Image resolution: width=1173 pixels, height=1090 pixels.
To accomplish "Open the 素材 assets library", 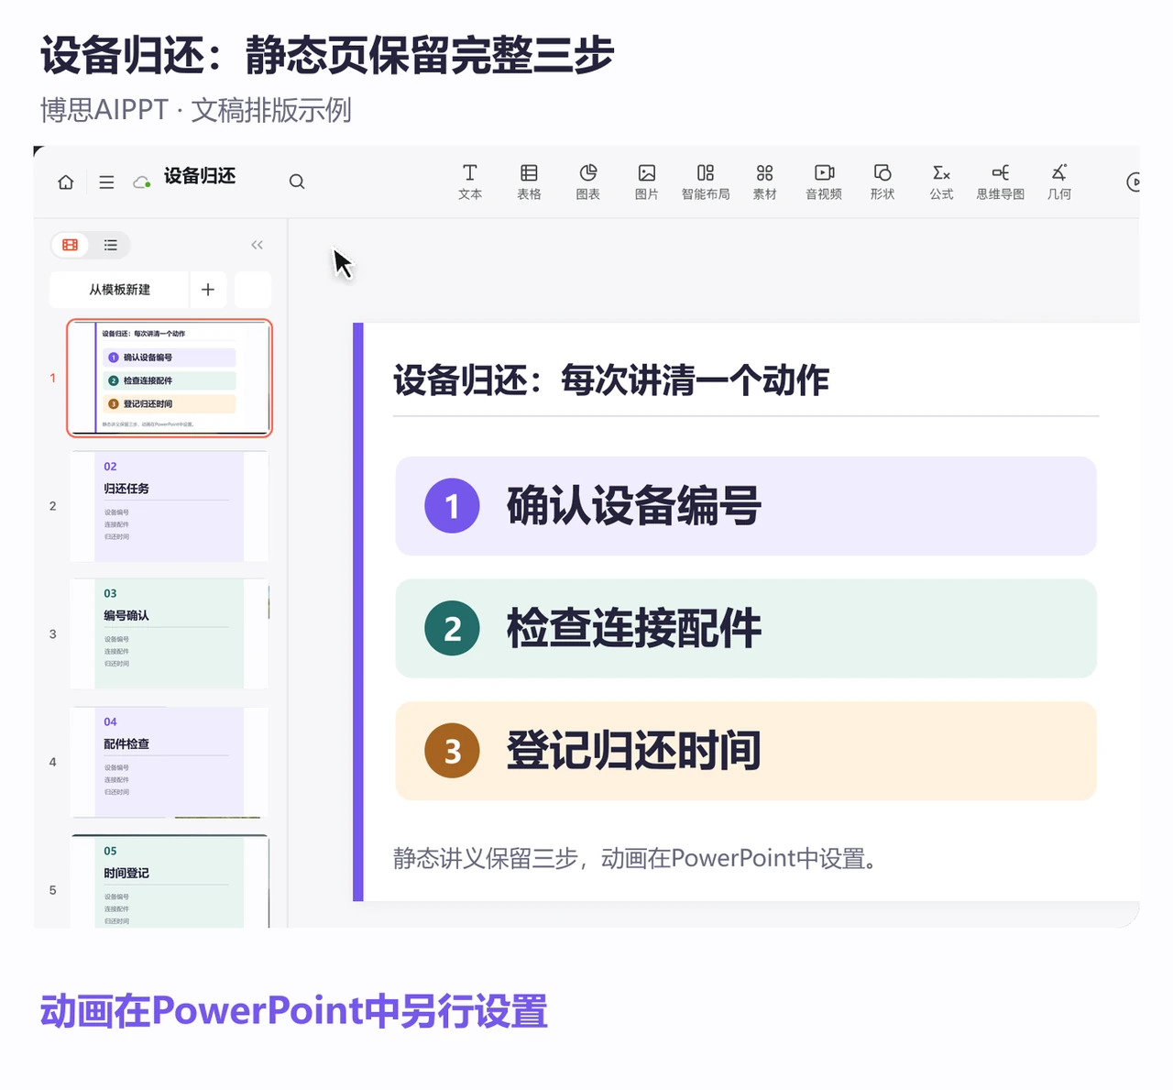I will point(765,182).
